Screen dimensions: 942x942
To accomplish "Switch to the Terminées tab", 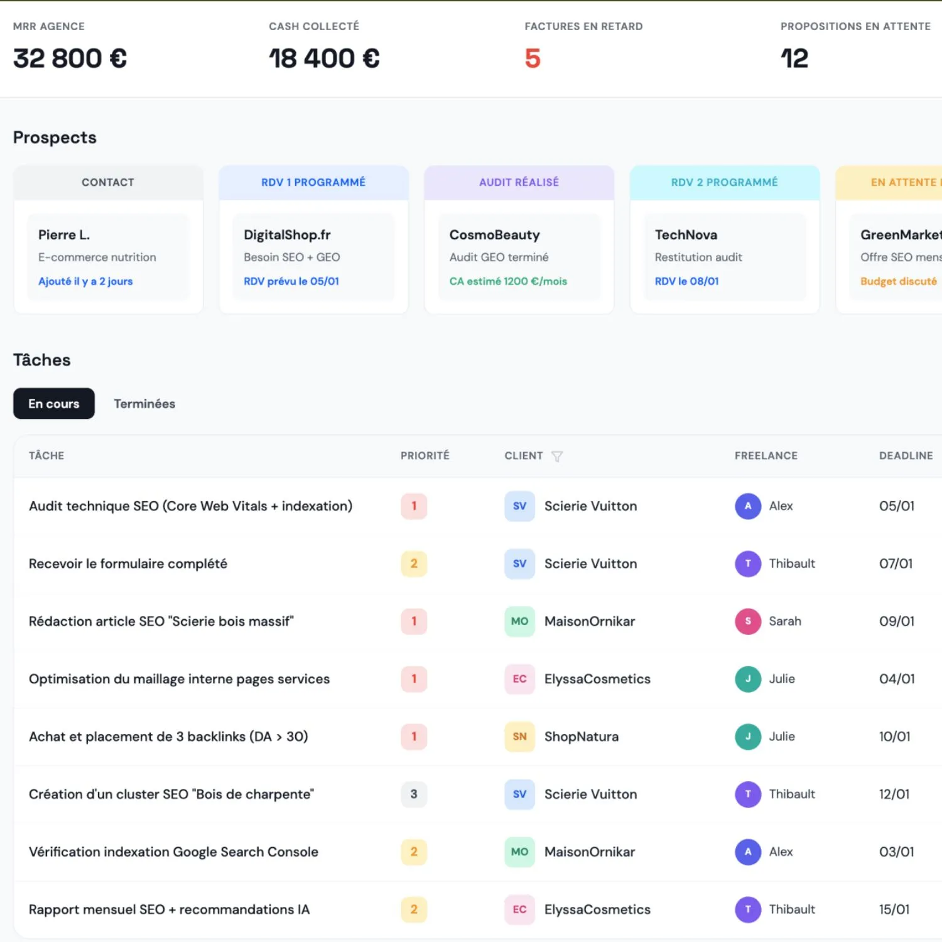I will pos(144,404).
